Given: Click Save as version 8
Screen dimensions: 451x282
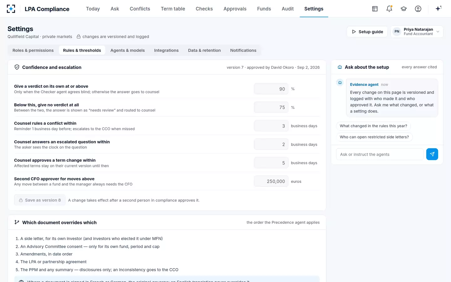Looking at the screenshot, I should (x=40, y=200).
